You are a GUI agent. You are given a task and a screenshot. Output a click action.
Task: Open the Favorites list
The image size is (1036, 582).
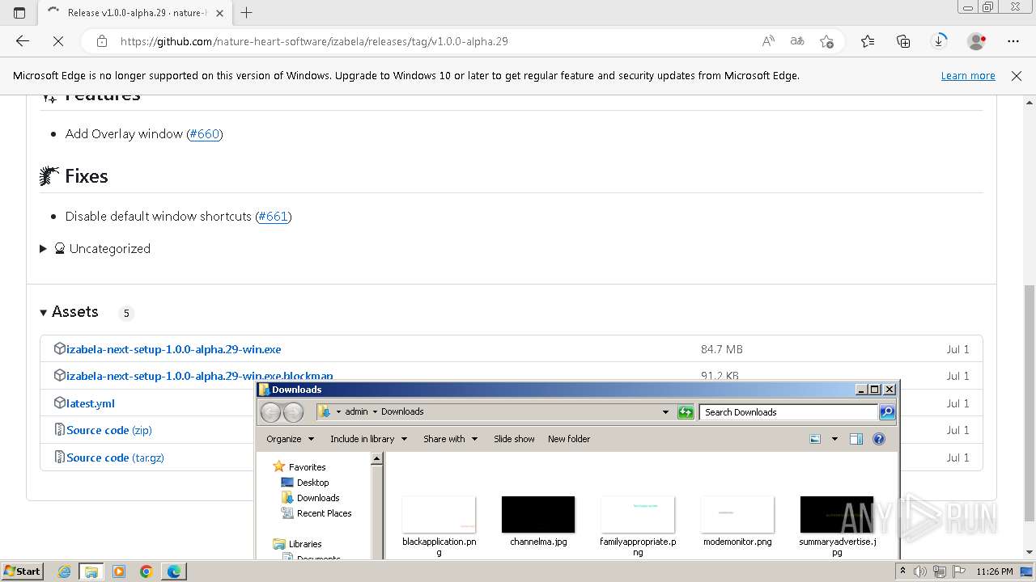coord(868,41)
